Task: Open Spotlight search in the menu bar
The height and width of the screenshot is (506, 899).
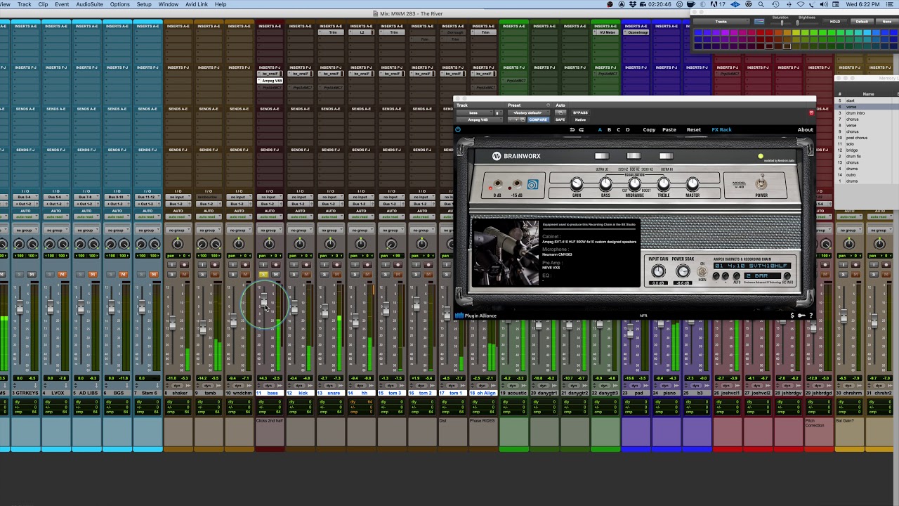Action: 762,4
